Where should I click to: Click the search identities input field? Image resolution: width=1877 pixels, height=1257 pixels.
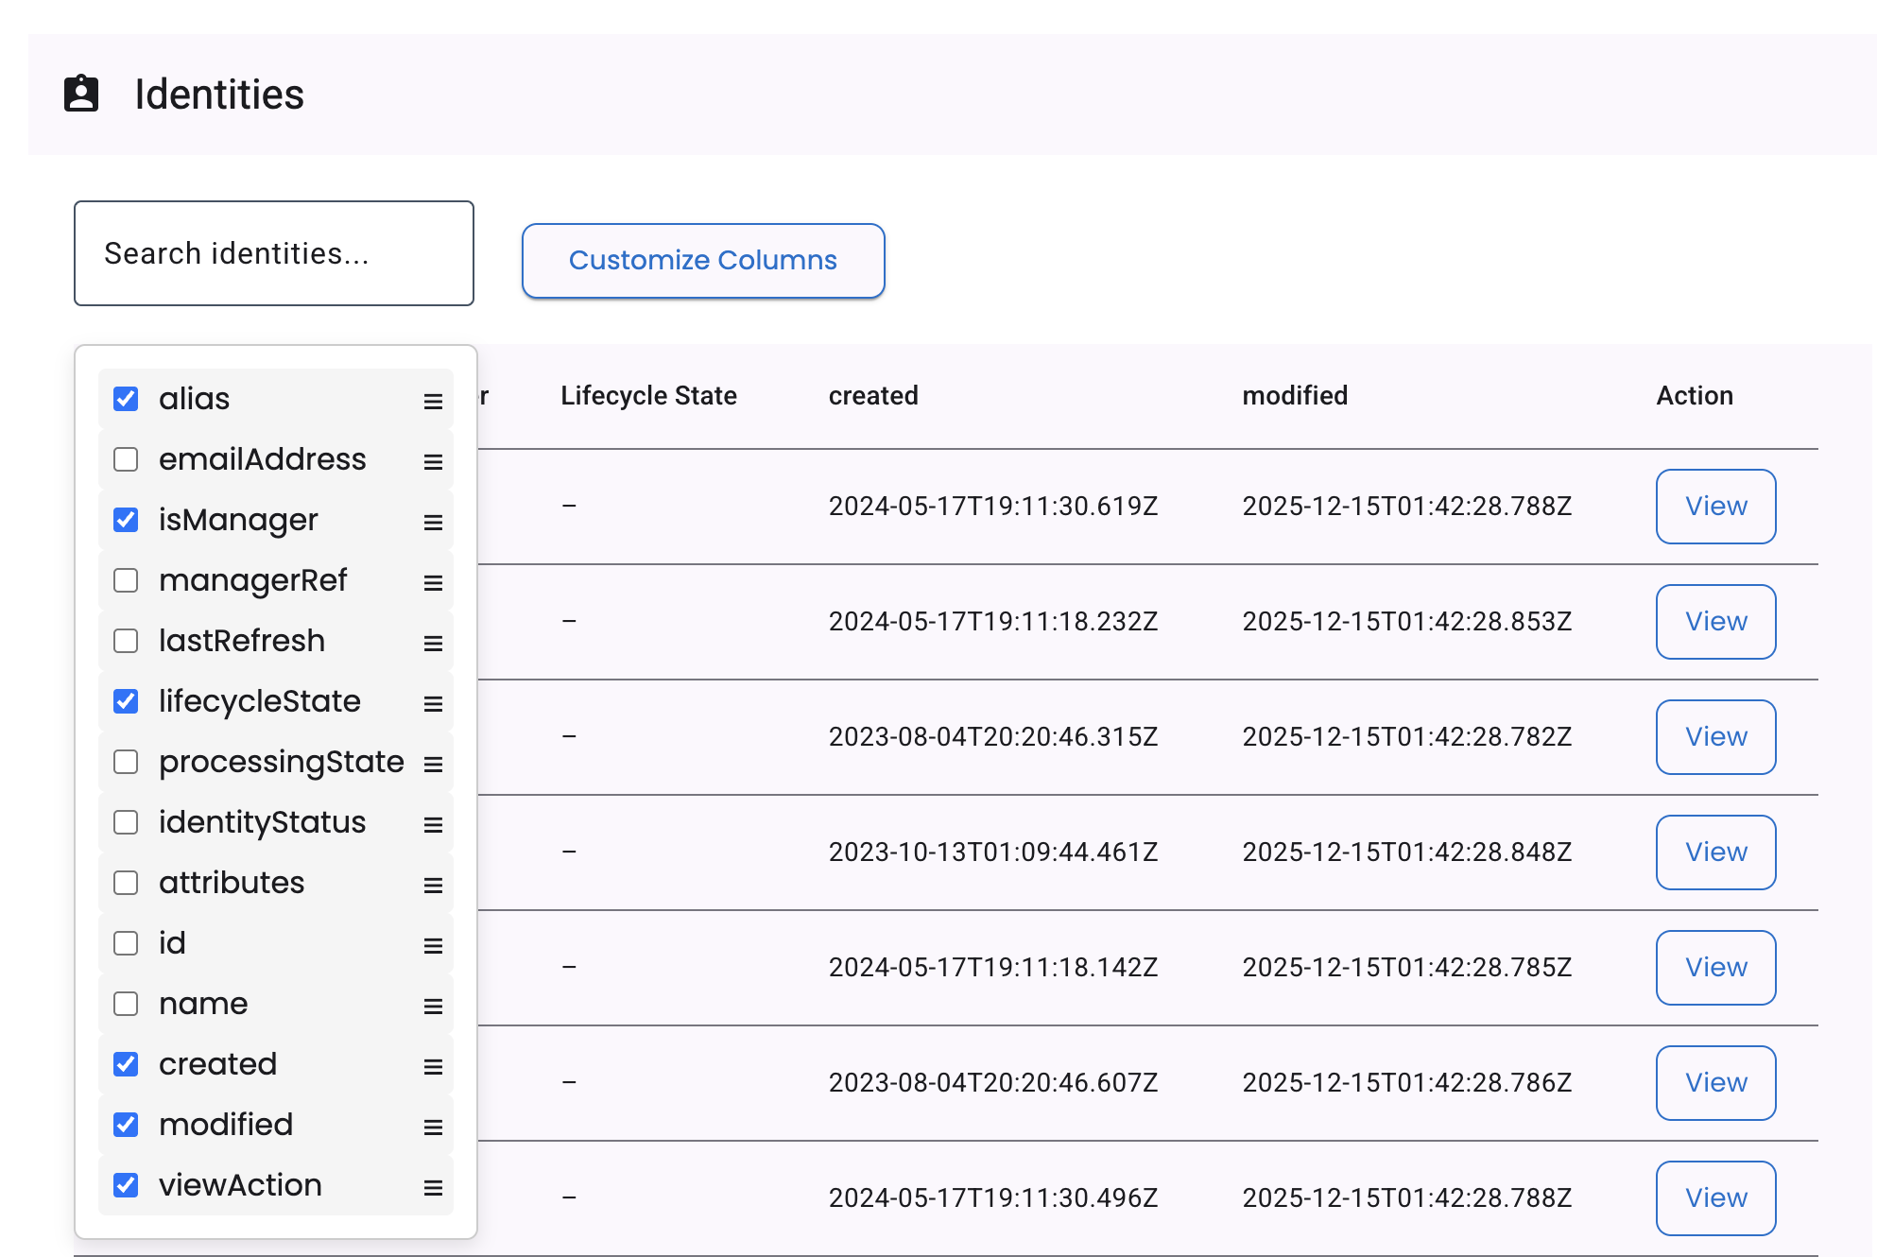pyautogui.click(x=273, y=253)
